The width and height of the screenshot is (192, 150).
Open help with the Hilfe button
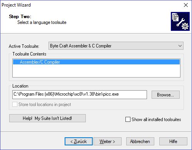point(173,142)
